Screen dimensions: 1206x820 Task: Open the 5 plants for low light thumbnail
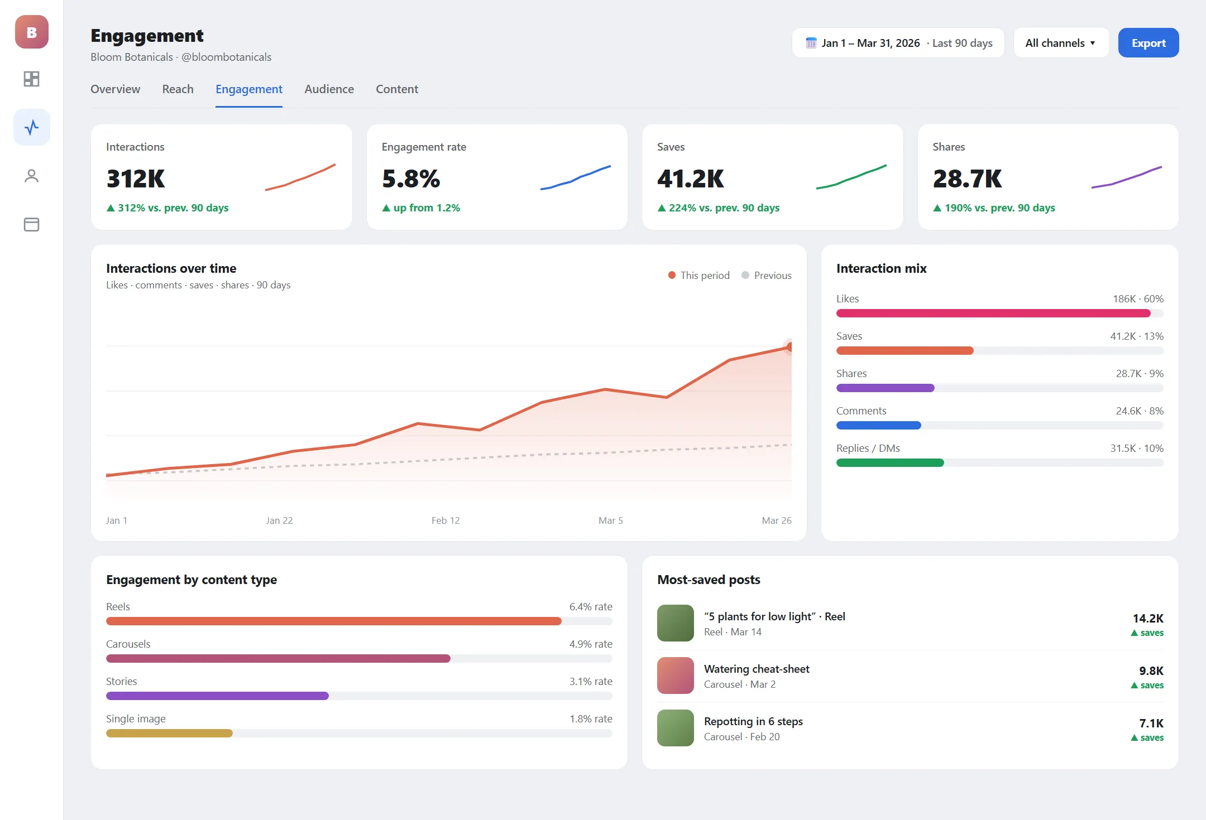(676, 623)
